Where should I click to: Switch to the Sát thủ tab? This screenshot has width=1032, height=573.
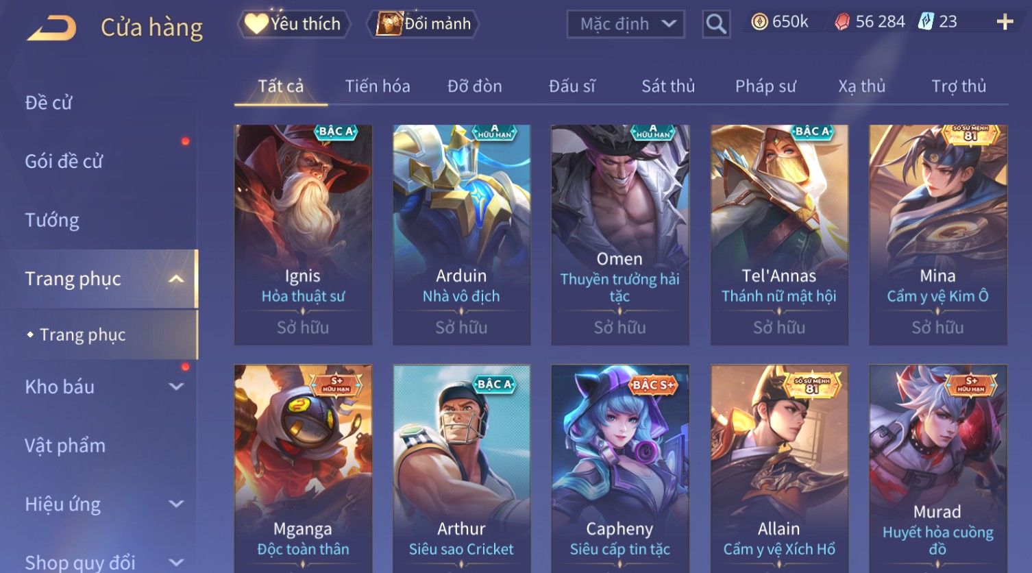[x=668, y=86]
